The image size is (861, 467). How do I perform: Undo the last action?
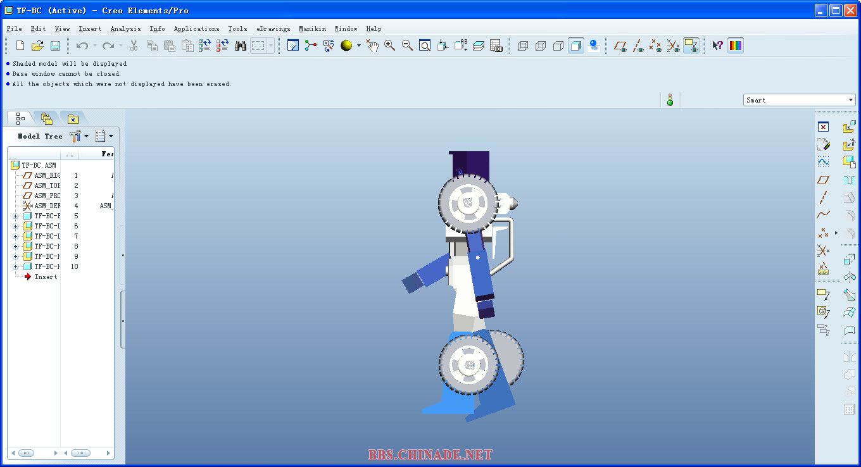[82, 46]
